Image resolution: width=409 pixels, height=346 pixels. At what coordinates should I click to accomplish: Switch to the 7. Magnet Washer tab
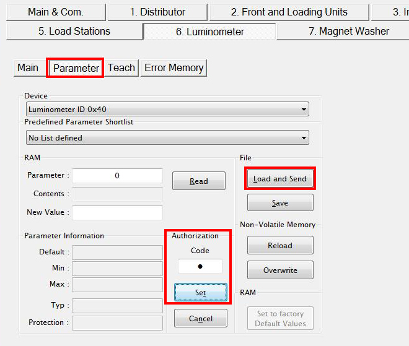(x=349, y=31)
